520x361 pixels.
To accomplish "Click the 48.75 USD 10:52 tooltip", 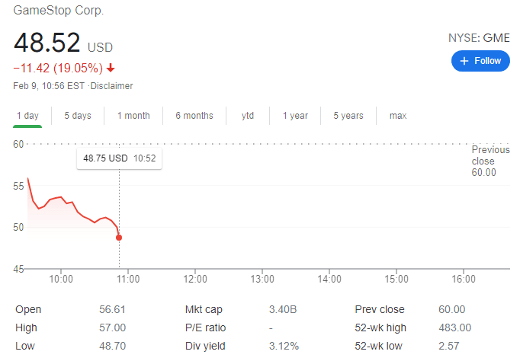I will [x=120, y=158].
